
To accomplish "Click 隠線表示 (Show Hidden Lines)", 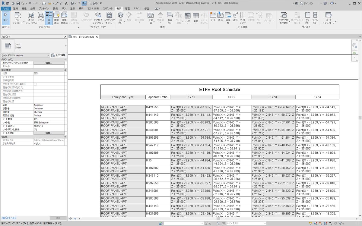I will pos(56,18).
